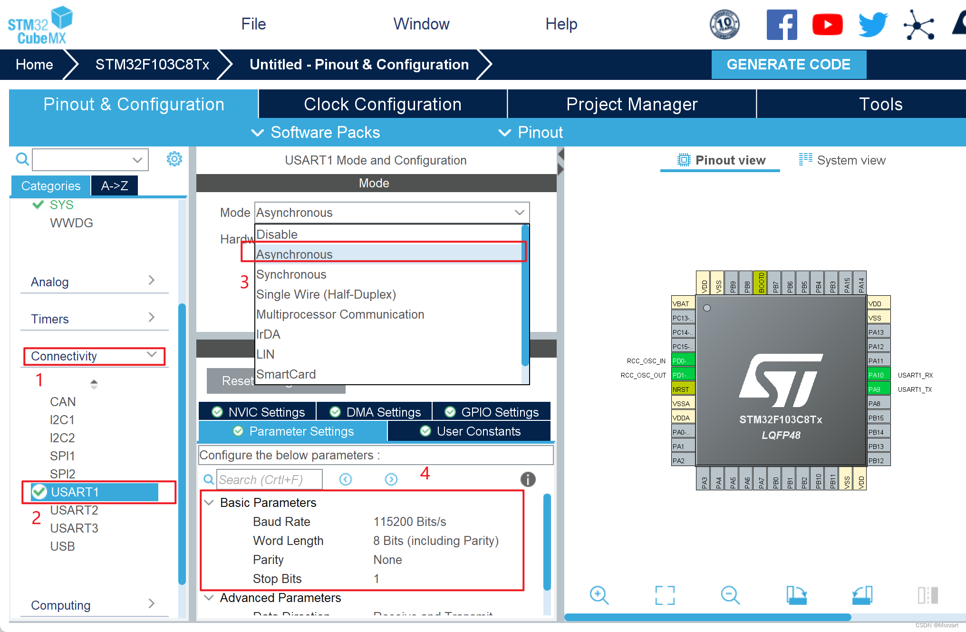Go to next parameter search result

click(x=391, y=479)
